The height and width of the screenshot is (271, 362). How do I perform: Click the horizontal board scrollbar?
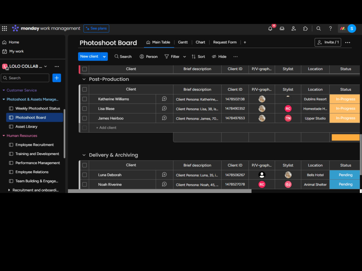[160, 191]
